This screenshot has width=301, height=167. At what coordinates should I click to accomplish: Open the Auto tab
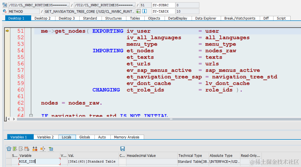[102, 137]
